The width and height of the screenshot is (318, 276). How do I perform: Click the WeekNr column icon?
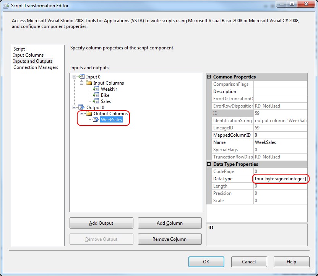tap(96, 89)
